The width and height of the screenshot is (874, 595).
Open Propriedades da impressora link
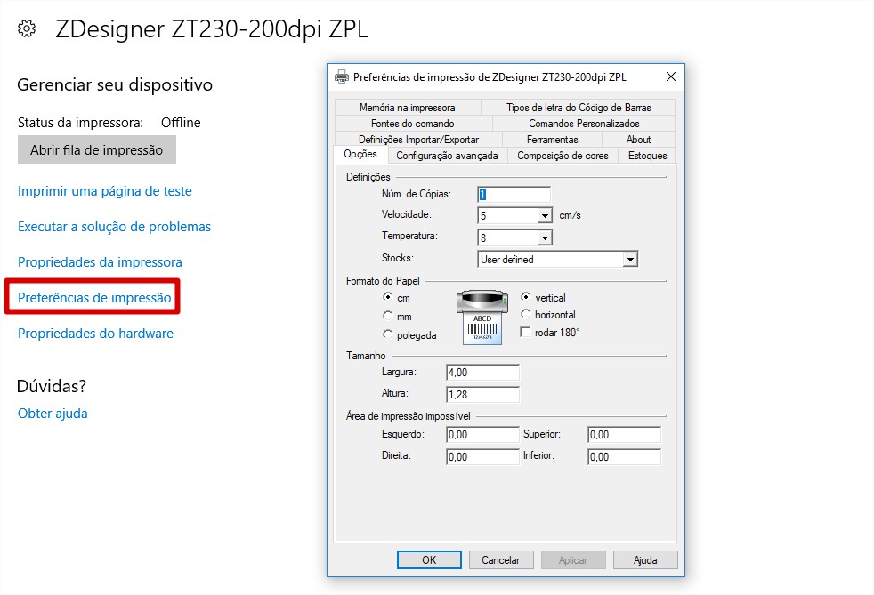pos(100,261)
